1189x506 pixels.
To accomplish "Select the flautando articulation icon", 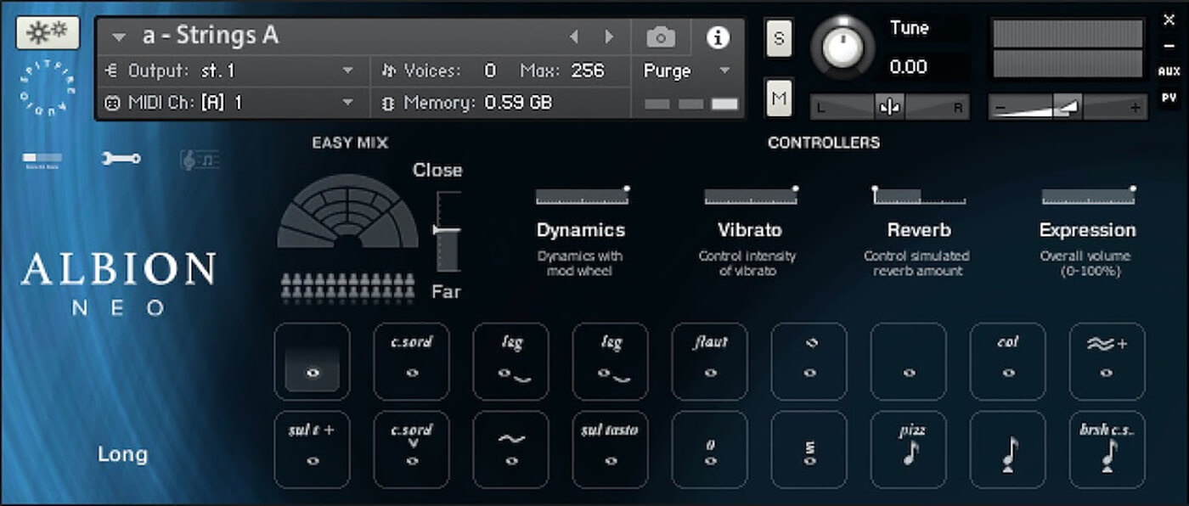I will tap(709, 361).
